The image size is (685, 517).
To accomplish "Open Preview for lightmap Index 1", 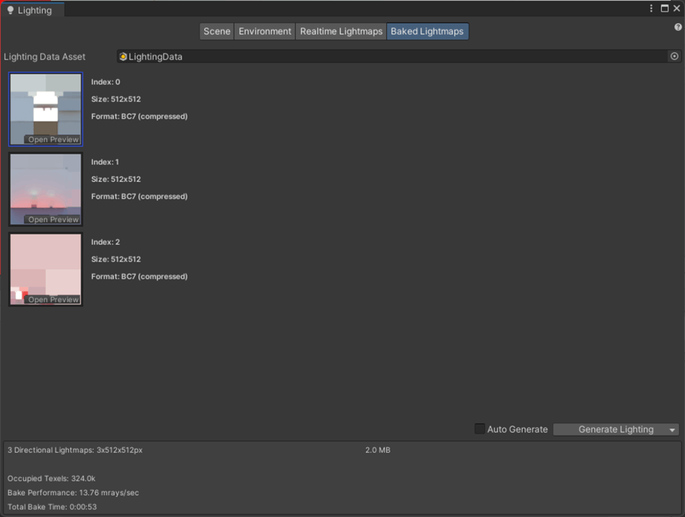I will click(x=53, y=220).
